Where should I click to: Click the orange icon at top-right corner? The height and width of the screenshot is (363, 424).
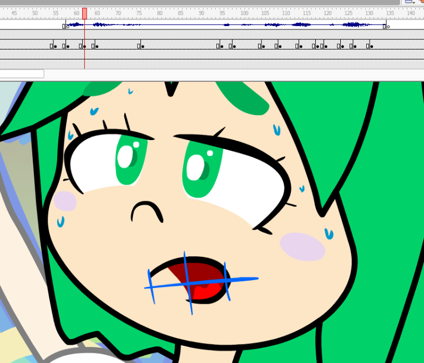421,2
